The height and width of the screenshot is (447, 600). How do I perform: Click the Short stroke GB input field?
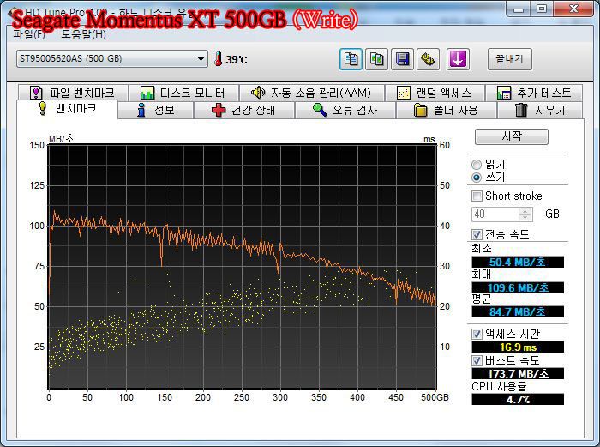(x=495, y=214)
